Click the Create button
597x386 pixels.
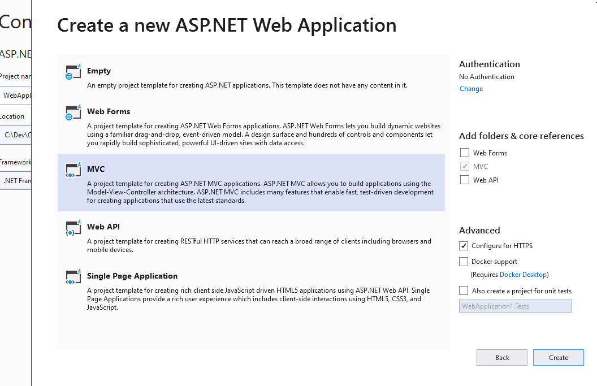coord(558,357)
